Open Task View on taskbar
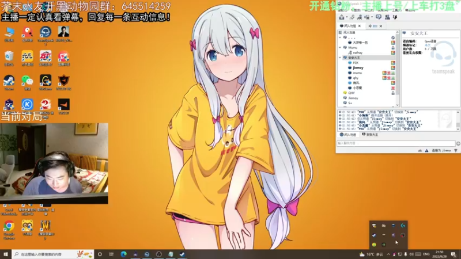The height and width of the screenshot is (259, 461). point(111,254)
